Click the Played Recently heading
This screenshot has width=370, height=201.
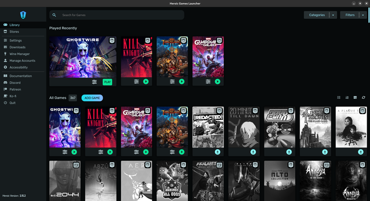pyautogui.click(x=63, y=28)
